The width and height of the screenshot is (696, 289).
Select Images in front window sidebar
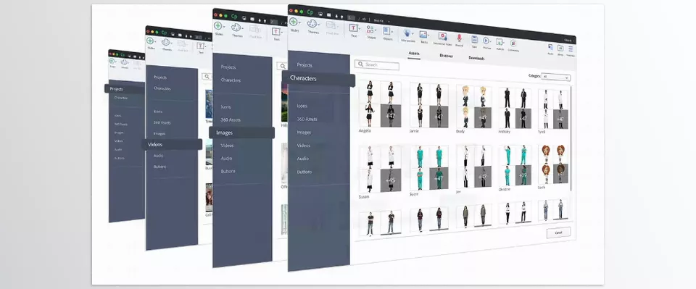tap(304, 133)
